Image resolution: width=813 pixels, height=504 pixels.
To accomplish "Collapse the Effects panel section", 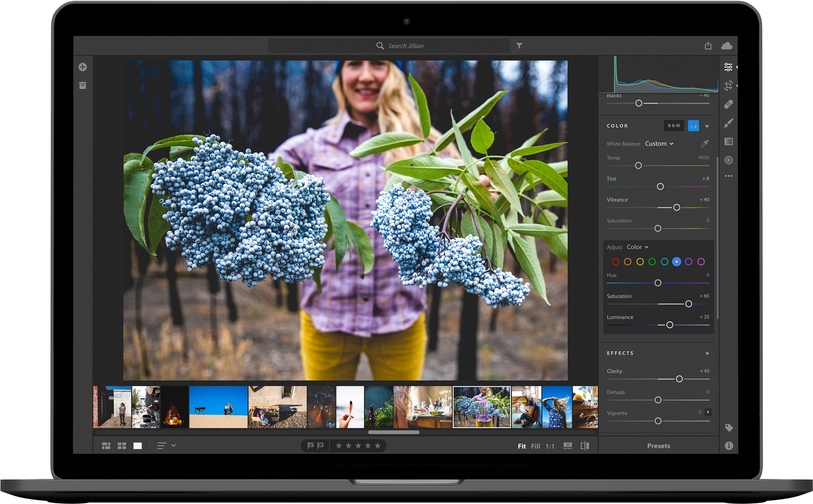I will click(707, 353).
